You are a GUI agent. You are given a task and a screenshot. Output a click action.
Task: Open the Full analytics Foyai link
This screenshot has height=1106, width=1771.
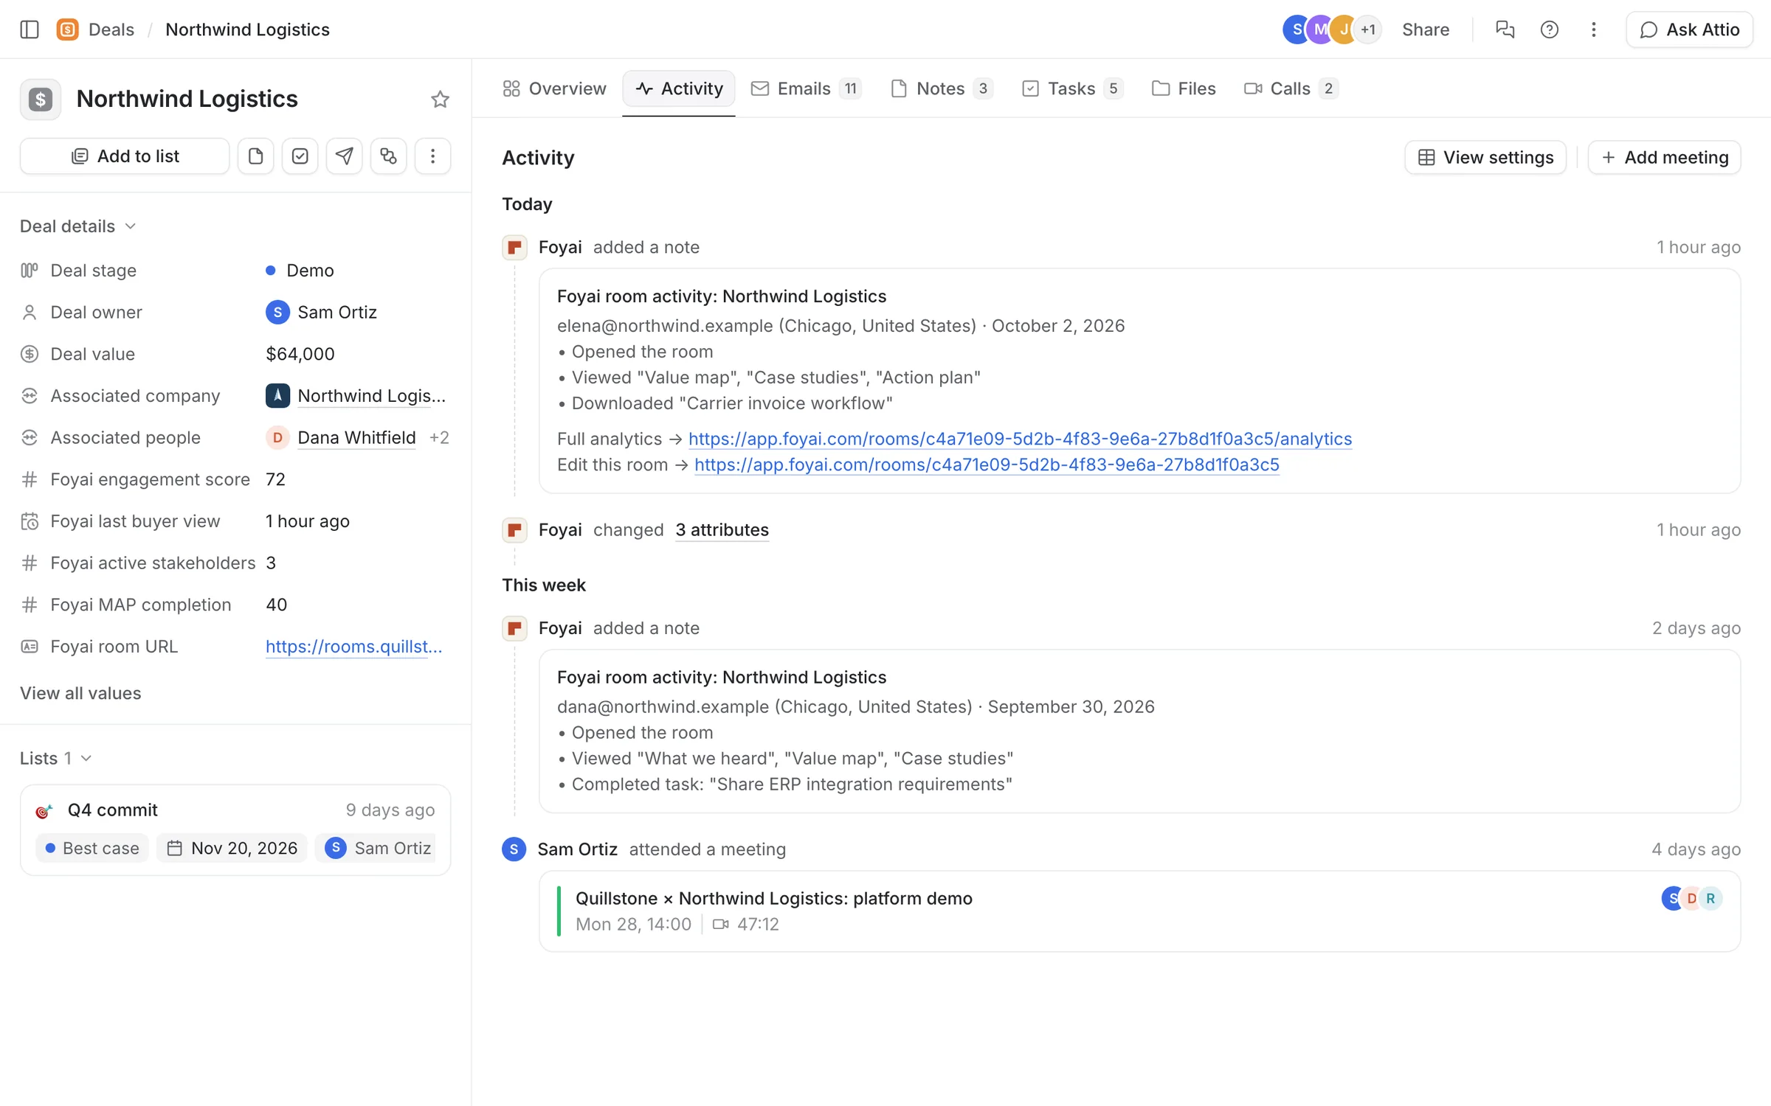[x=1020, y=439]
